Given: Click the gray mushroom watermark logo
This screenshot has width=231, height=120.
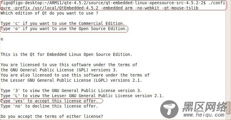Looking at the screenshot, I should (169, 109).
